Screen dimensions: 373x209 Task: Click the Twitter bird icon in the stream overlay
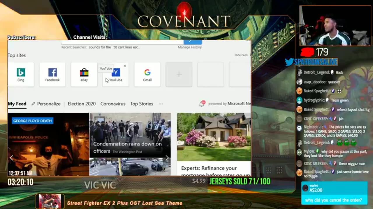click(289, 62)
